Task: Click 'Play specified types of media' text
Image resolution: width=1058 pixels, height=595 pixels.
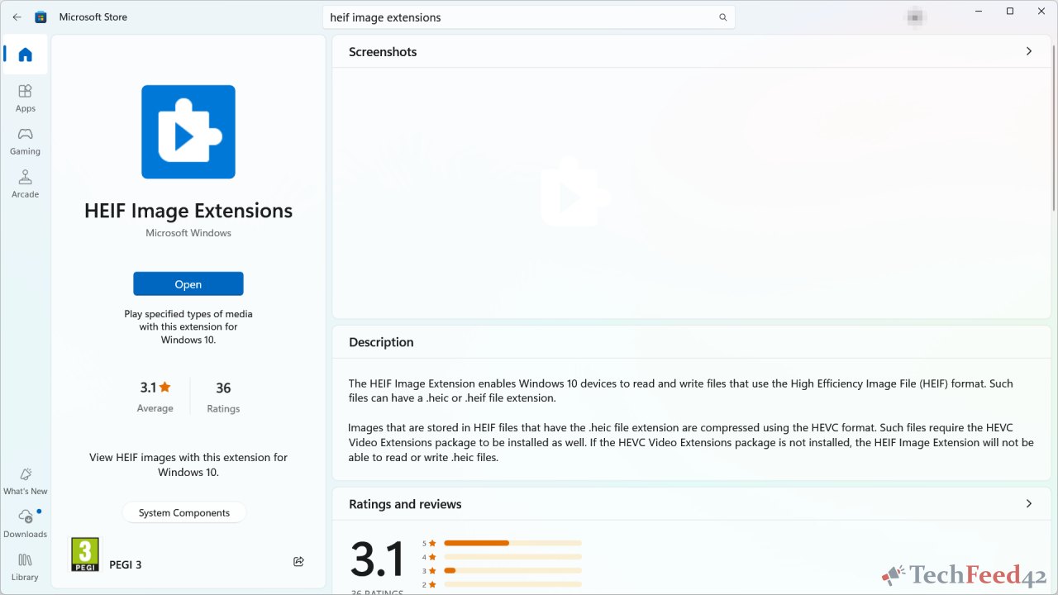Action: tap(188, 326)
